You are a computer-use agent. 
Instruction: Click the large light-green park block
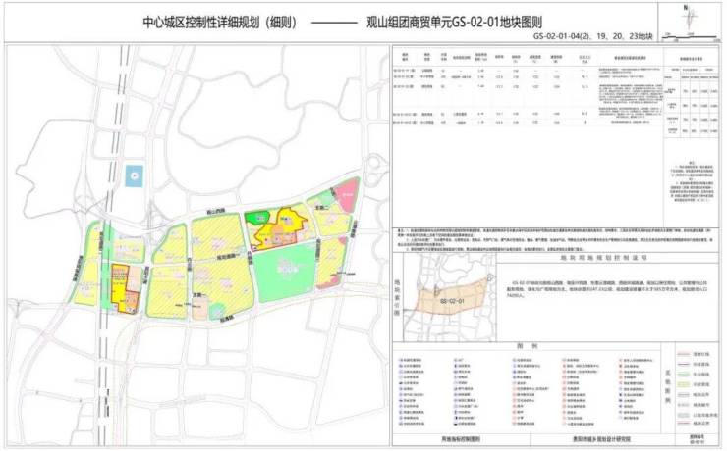284,272
